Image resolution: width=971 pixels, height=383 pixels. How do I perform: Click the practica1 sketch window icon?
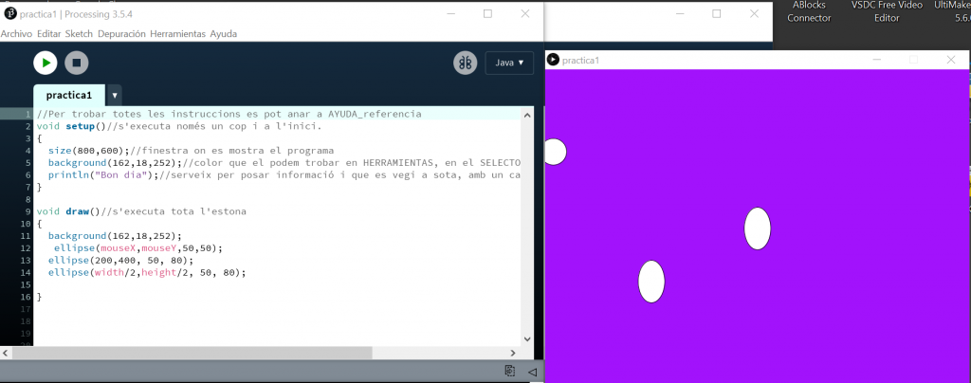[553, 60]
